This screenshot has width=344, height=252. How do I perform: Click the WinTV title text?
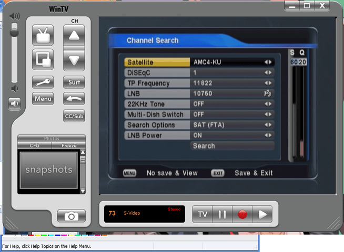(58, 9)
